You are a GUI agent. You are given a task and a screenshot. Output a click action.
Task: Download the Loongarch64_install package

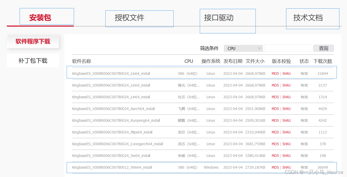pos(118,144)
